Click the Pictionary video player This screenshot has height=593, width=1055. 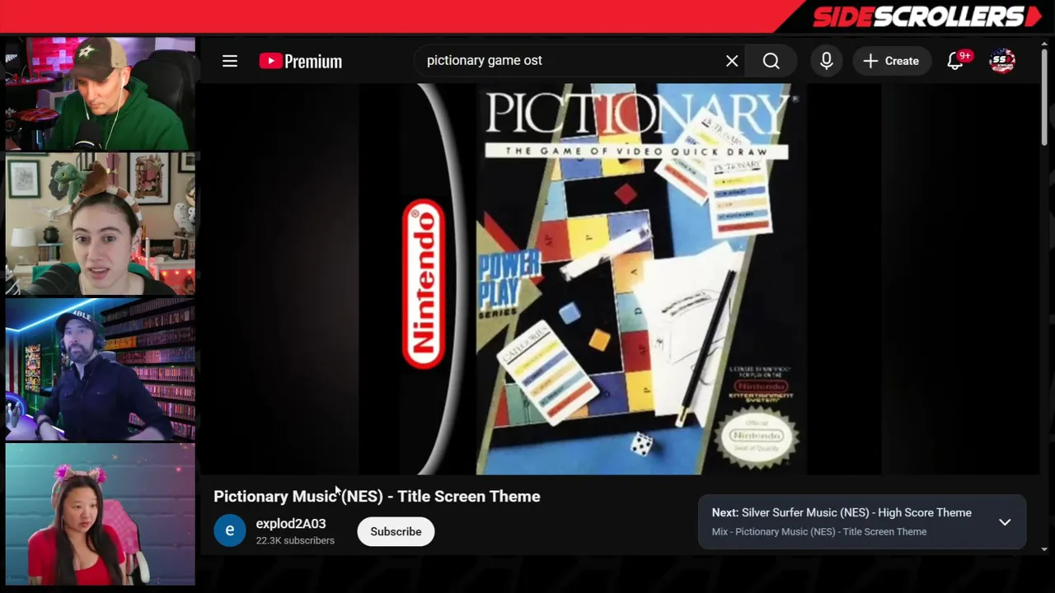[620, 278]
